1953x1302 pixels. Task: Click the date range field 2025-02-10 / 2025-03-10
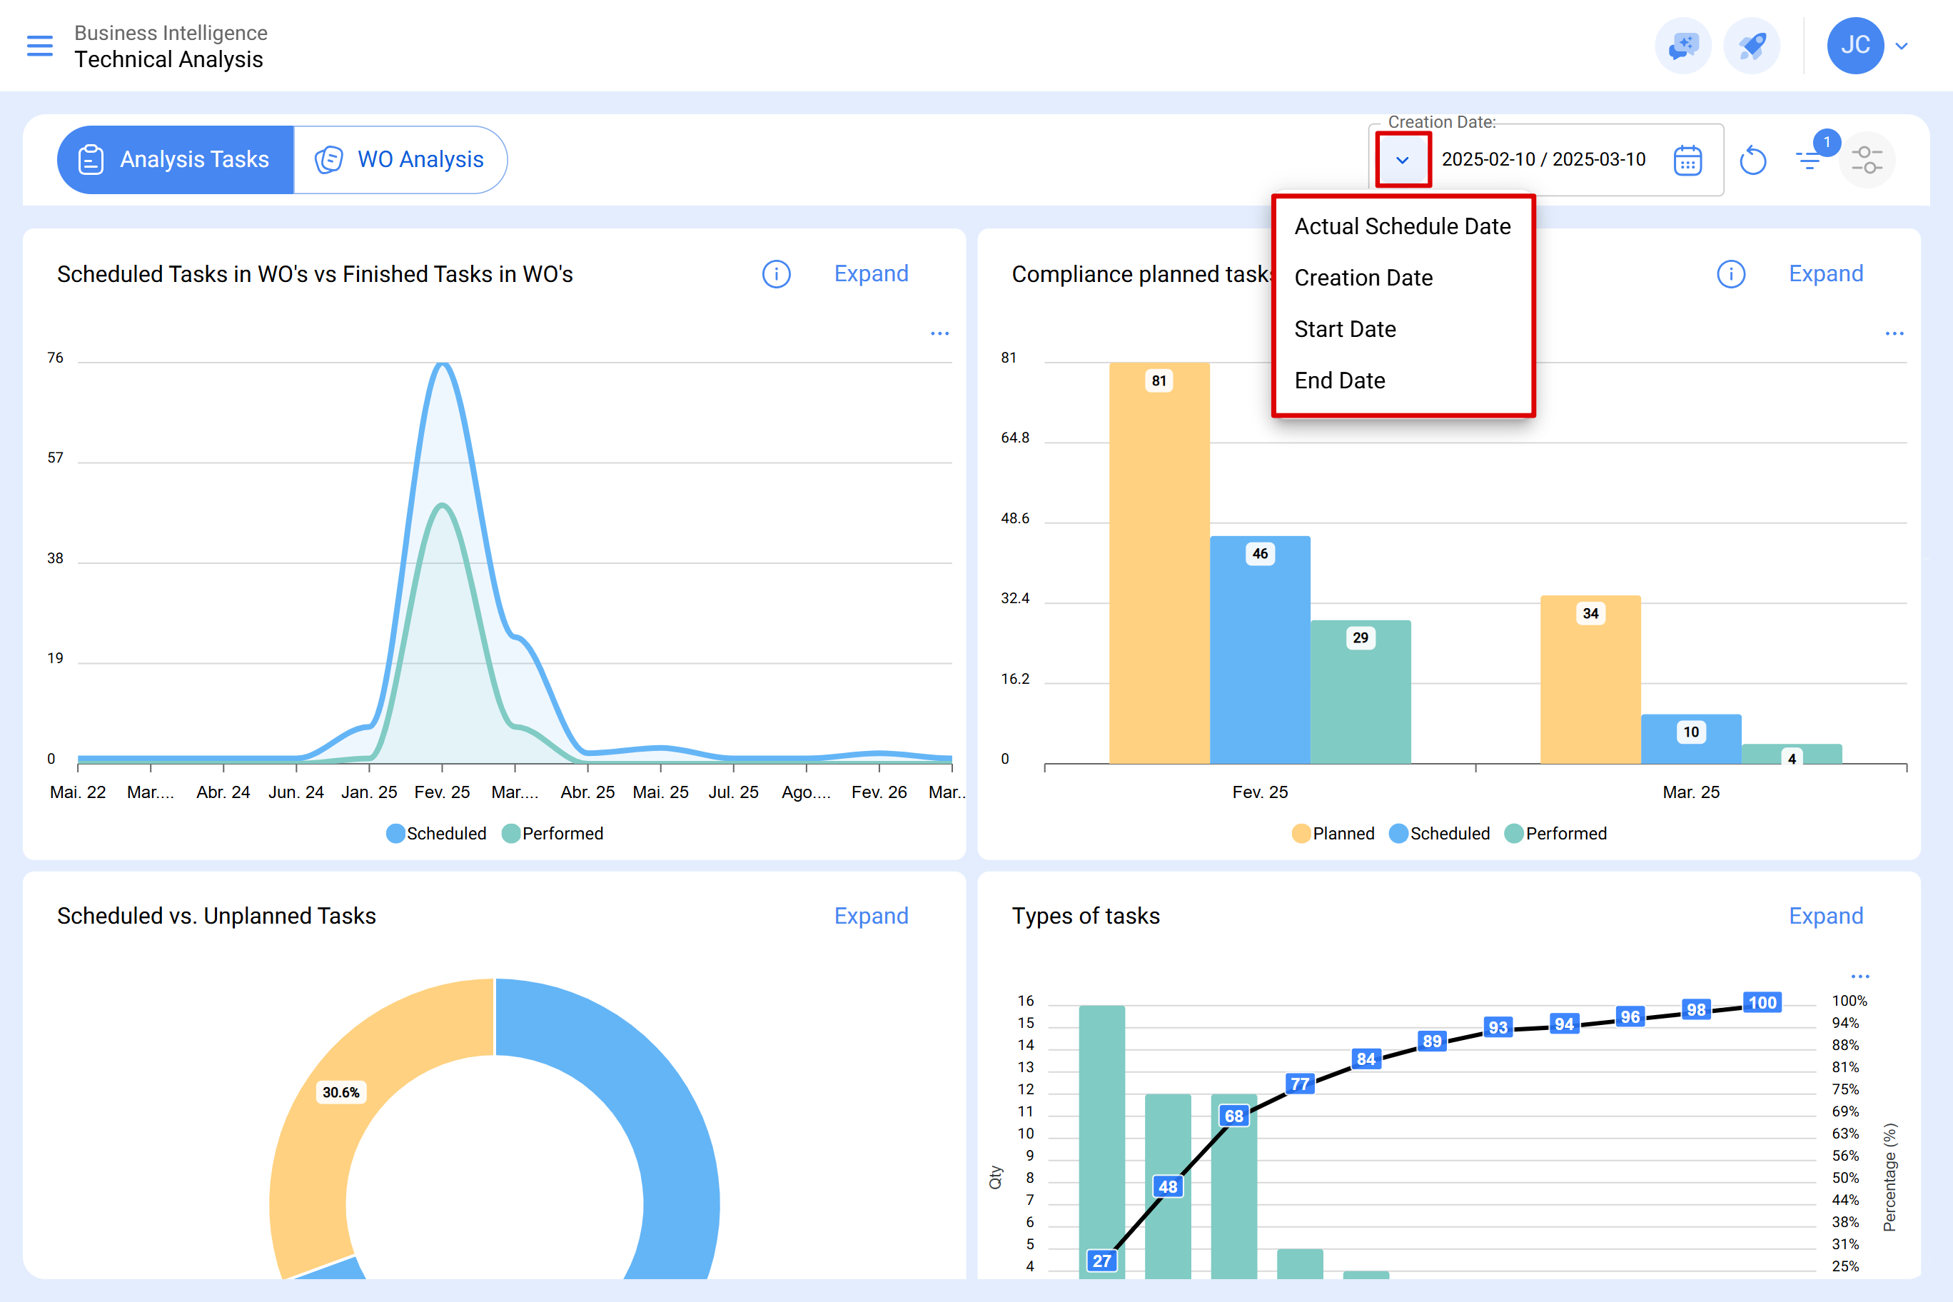pyautogui.click(x=1544, y=159)
